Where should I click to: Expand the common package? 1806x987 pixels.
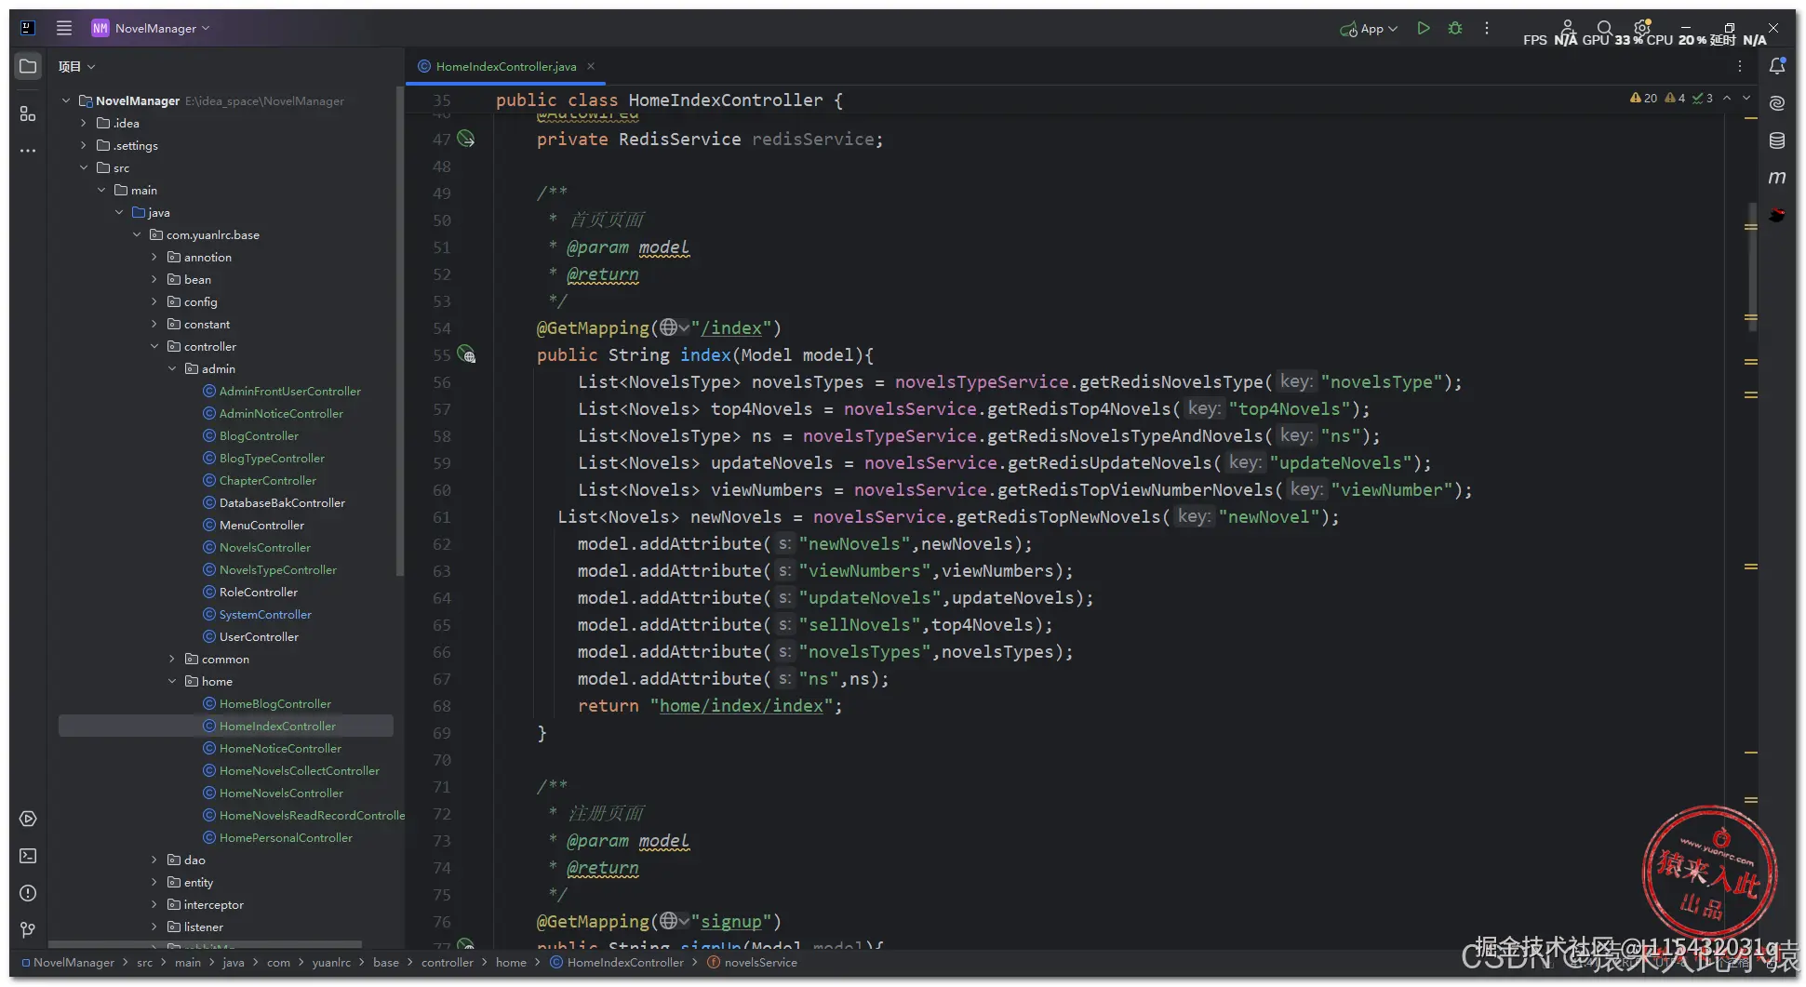172,659
